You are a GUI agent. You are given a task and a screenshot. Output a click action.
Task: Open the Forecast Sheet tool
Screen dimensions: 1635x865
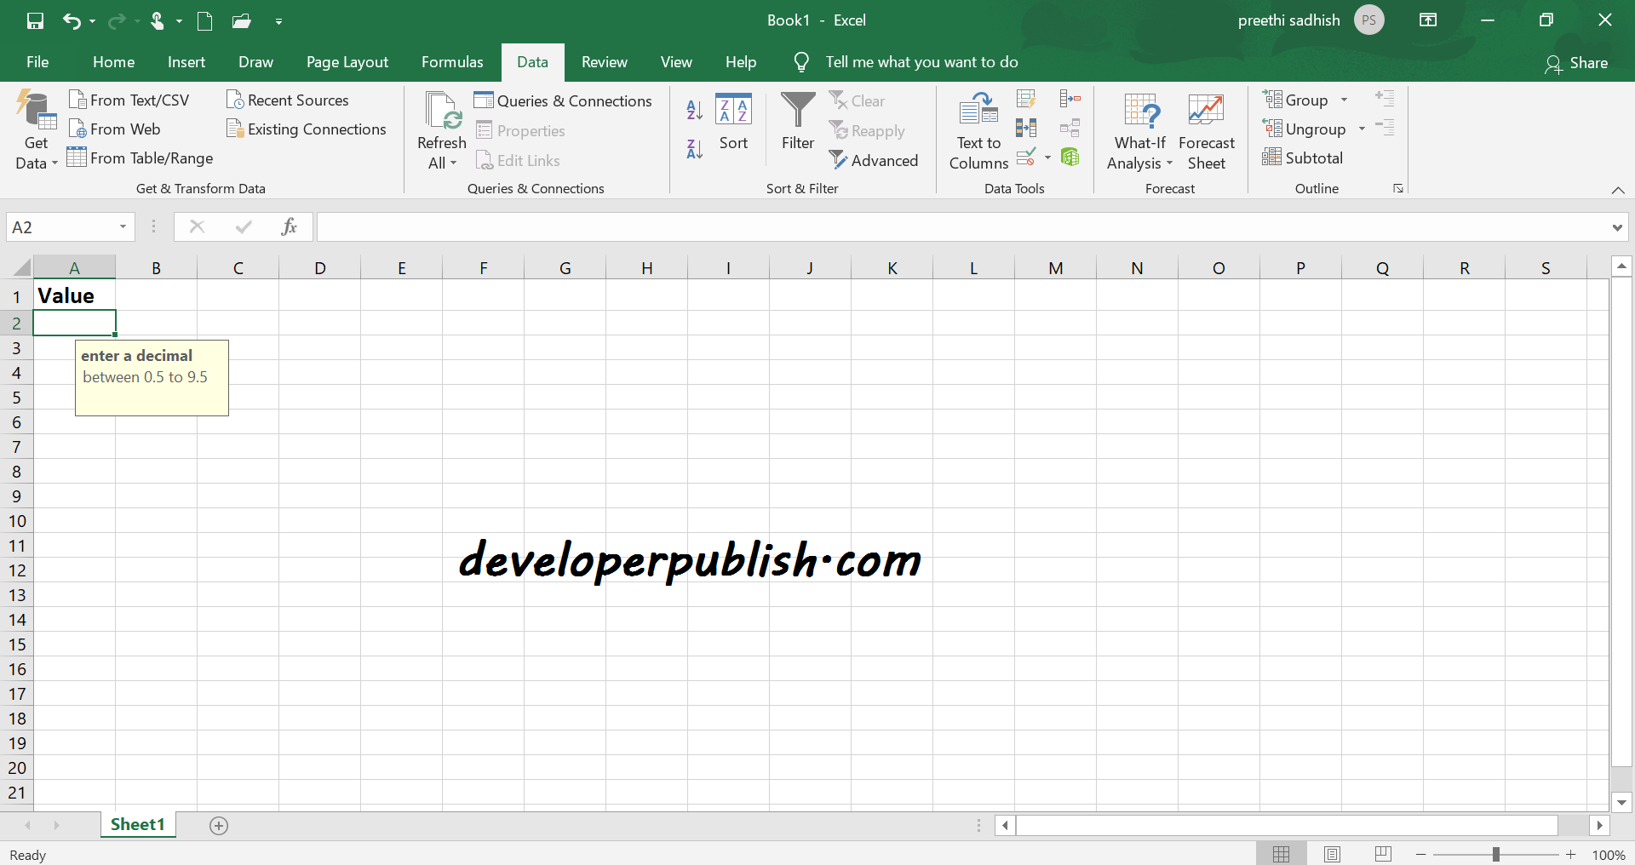pyautogui.click(x=1206, y=130)
